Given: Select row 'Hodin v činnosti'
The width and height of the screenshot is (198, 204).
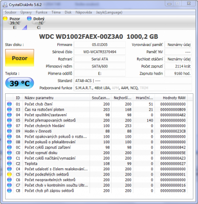Looking at the screenshot, I should tap(97, 131).
